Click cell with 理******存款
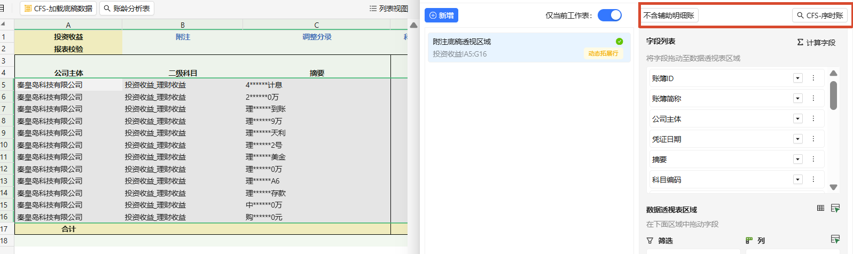This screenshot has width=853, height=254. point(317,193)
